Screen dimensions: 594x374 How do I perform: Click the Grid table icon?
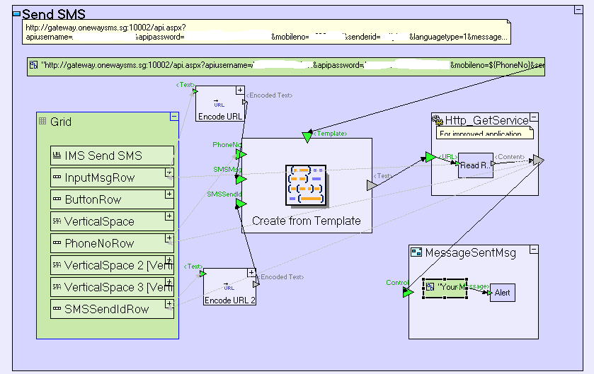pyautogui.click(x=42, y=122)
